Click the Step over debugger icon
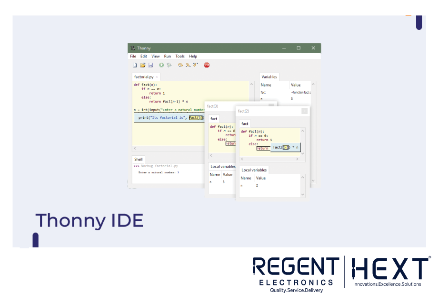 (180, 65)
